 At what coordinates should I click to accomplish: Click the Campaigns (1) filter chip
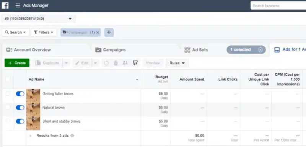click(x=81, y=32)
